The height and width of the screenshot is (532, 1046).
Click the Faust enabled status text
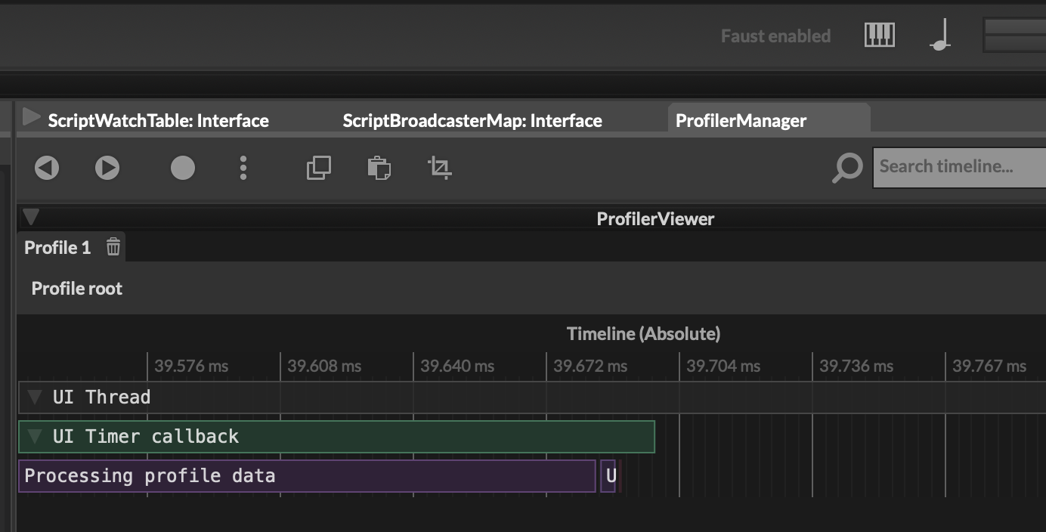(x=775, y=36)
